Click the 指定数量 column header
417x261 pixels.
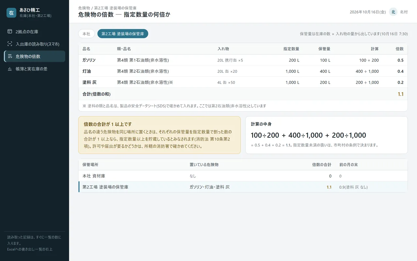291,49
